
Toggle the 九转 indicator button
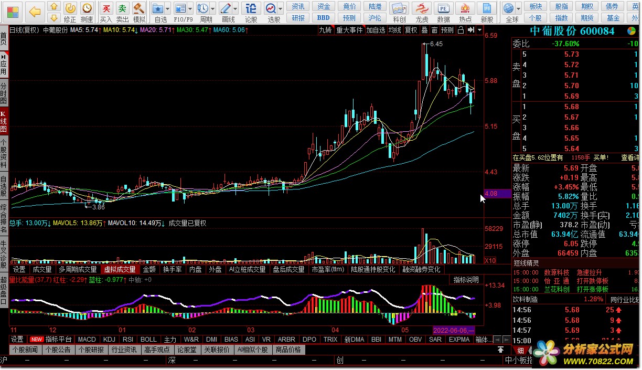pyautogui.click(x=326, y=30)
